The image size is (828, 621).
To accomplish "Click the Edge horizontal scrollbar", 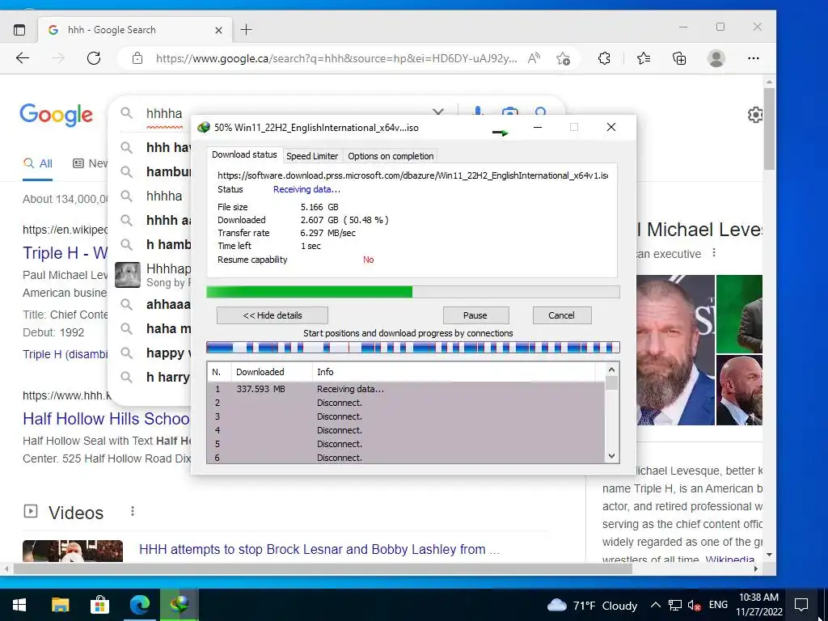I will (323, 568).
